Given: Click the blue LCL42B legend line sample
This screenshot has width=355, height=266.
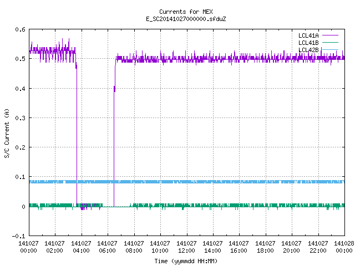Looking at the screenshot, I should 330,49.
